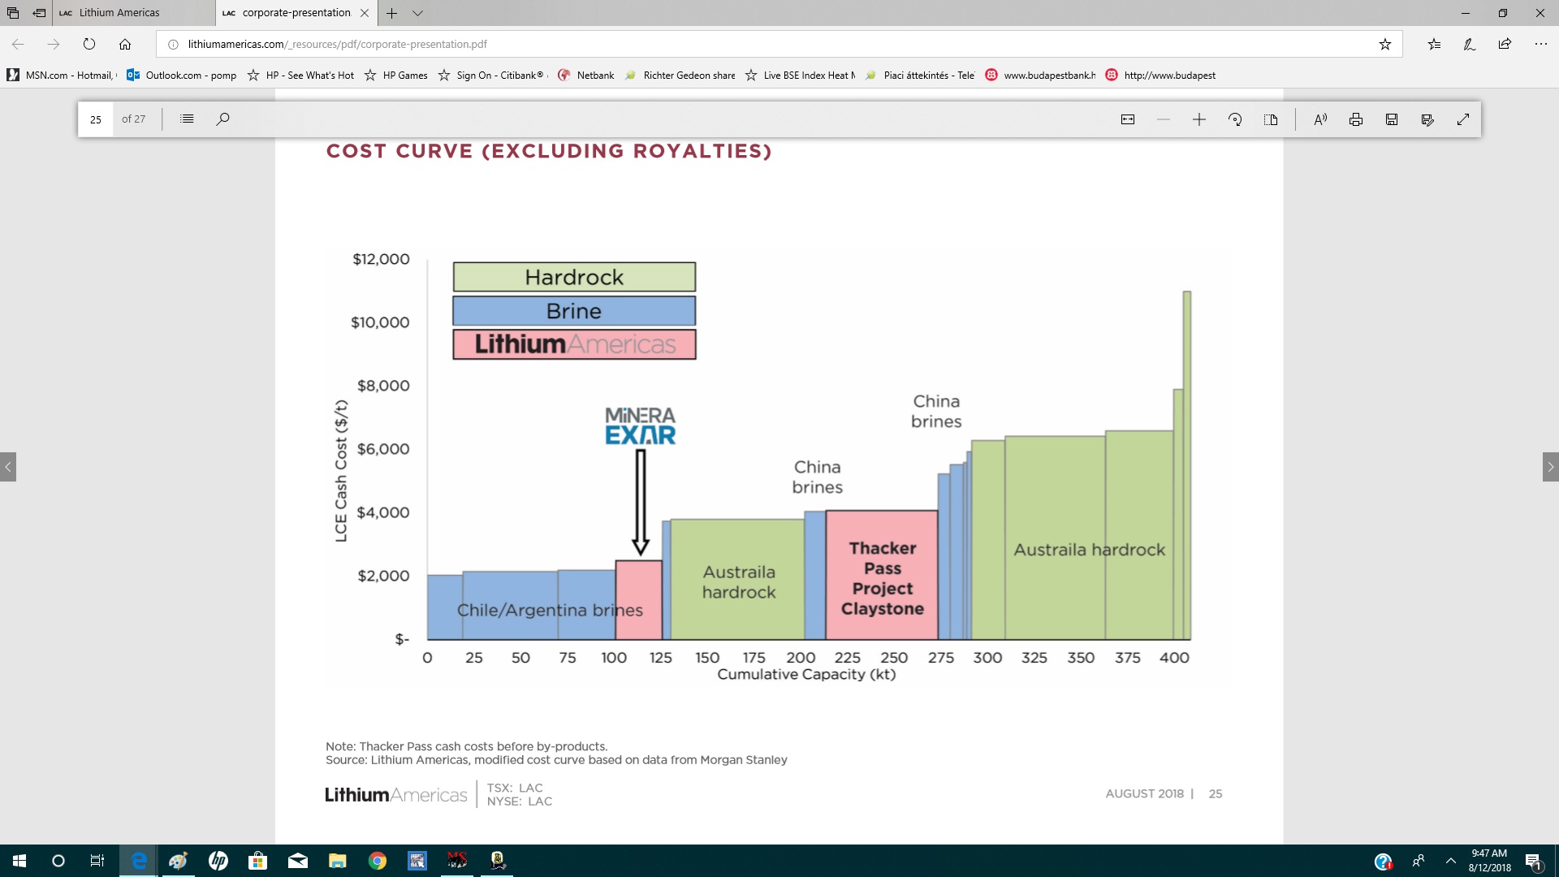Viewport: 1559px width, 877px height.
Task: Open the Netbank bookmark
Action: [x=585, y=75]
